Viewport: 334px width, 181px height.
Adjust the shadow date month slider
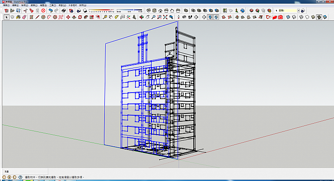[x=102, y=10]
